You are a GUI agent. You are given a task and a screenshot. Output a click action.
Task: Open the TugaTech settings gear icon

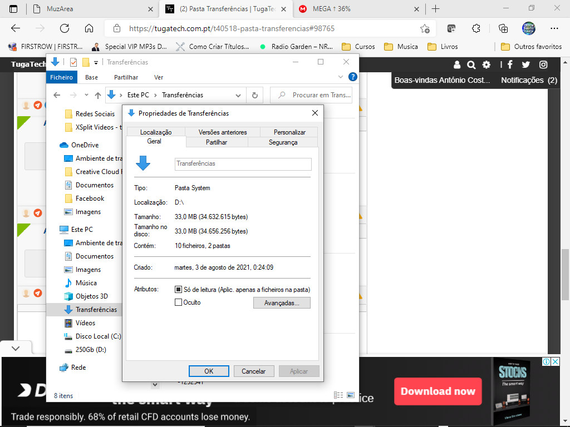pyautogui.click(x=487, y=64)
